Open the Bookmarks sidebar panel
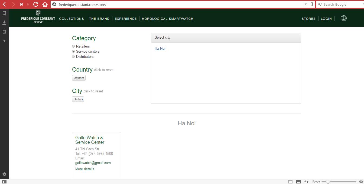 click(x=4, y=13)
